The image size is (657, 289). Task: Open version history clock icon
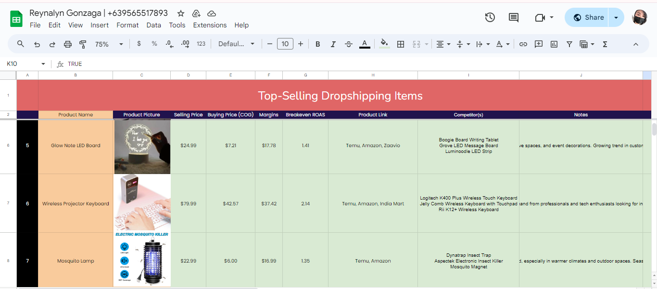[x=490, y=17]
